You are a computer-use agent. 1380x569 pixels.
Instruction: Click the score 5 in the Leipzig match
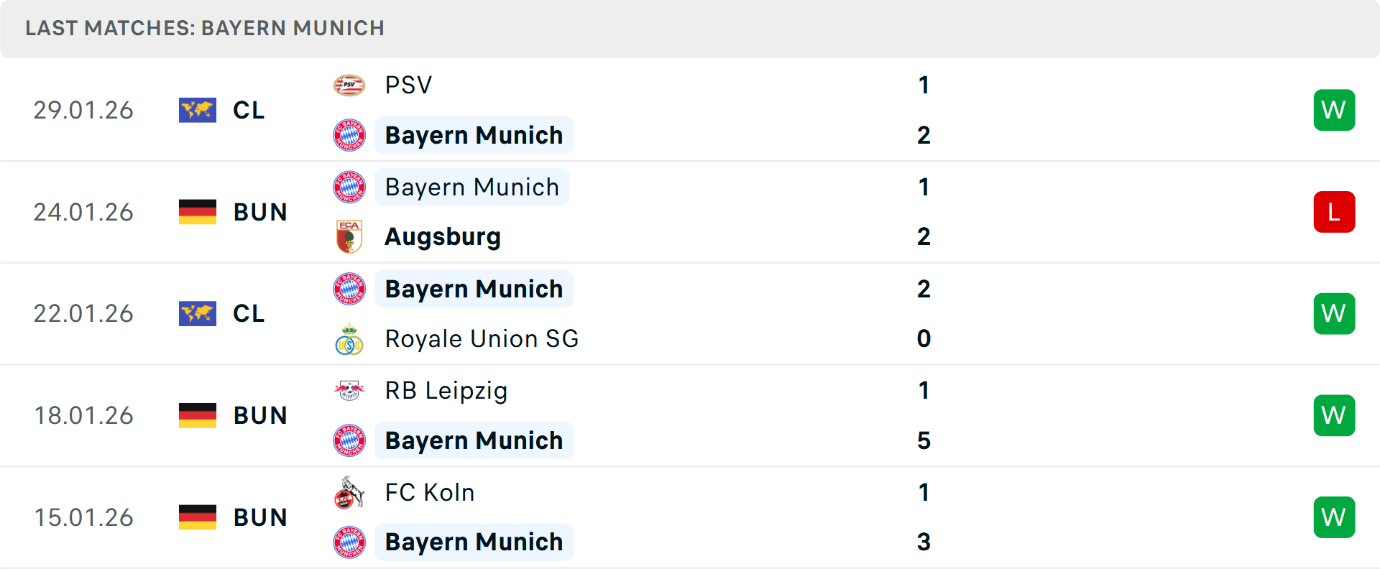coord(924,440)
